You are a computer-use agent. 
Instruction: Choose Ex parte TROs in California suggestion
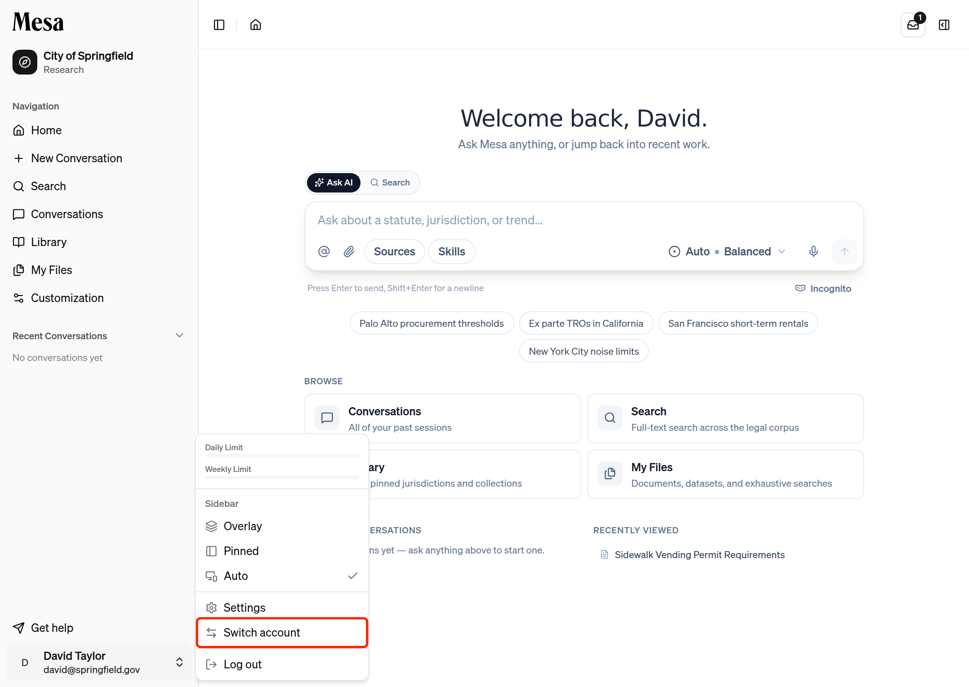pos(586,324)
